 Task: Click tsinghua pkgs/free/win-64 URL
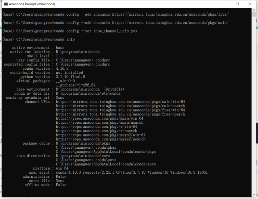[120, 110]
